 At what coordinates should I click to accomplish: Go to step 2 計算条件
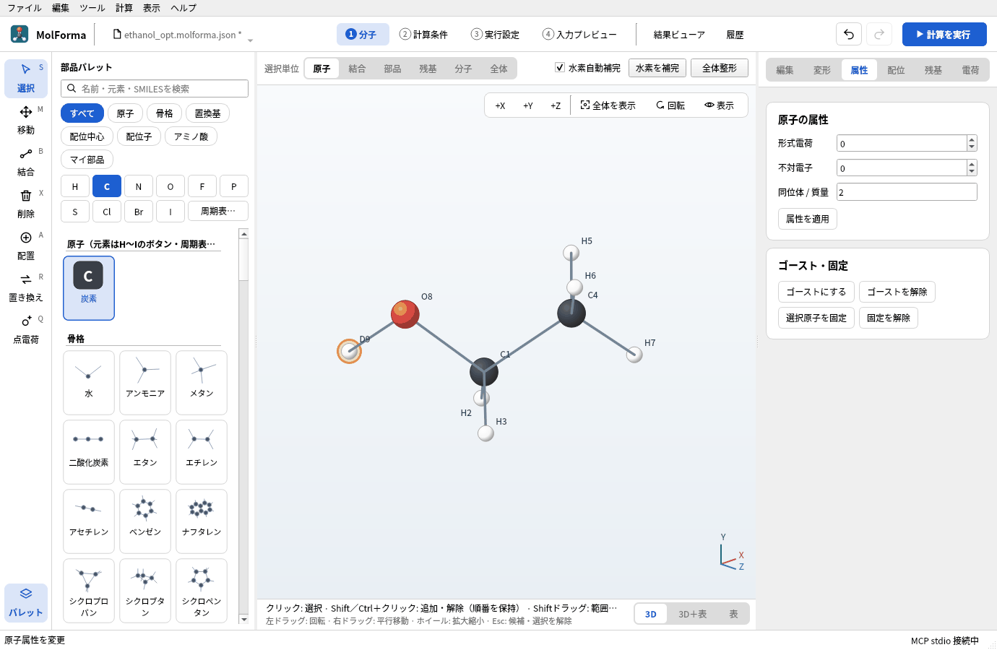[x=424, y=34]
